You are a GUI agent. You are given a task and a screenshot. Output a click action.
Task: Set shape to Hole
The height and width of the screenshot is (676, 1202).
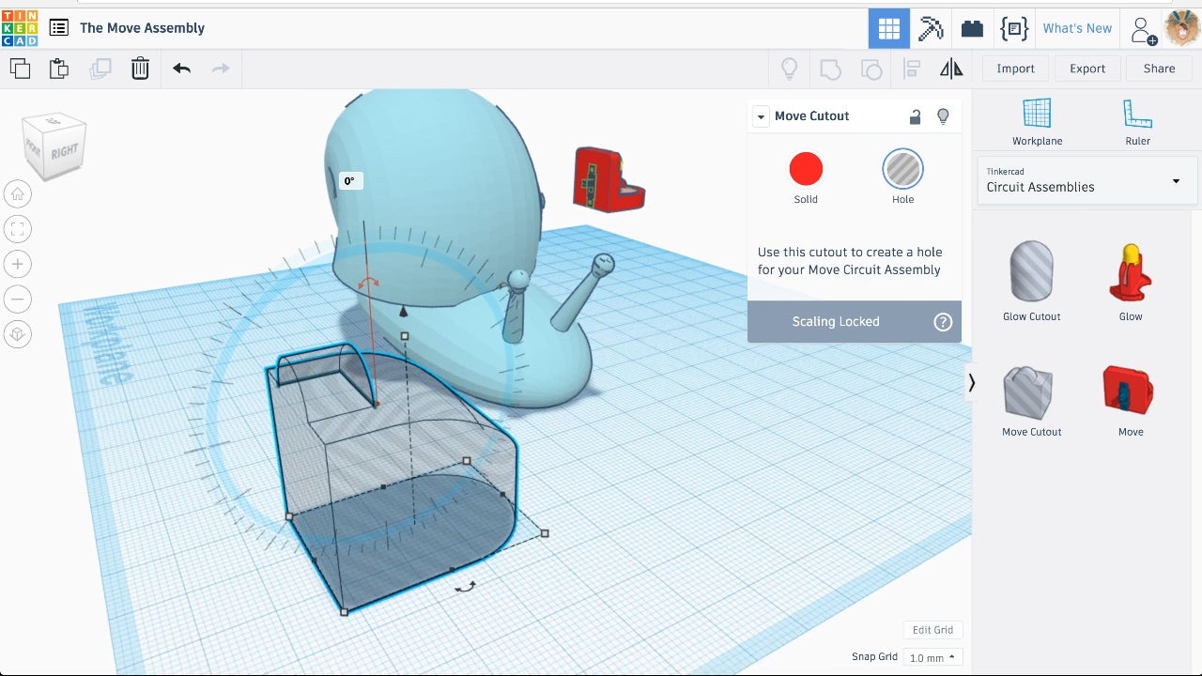(x=902, y=170)
